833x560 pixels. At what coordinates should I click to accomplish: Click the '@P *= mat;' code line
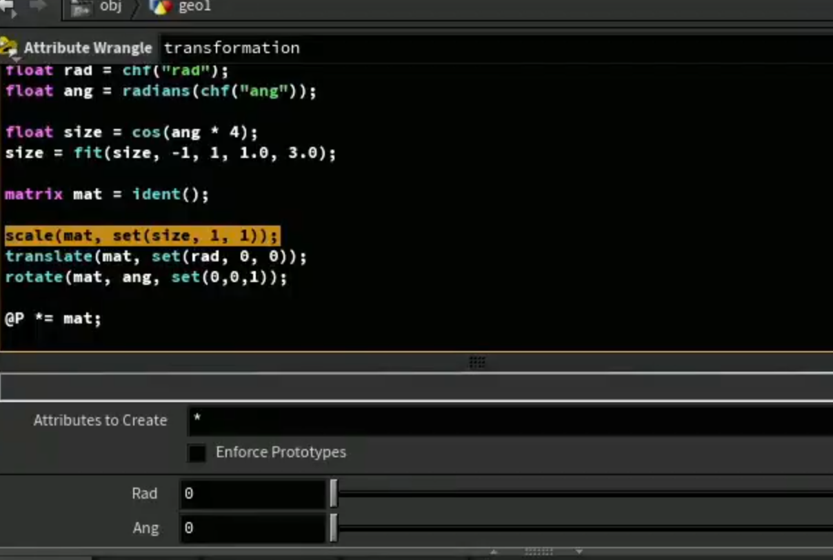click(x=53, y=319)
